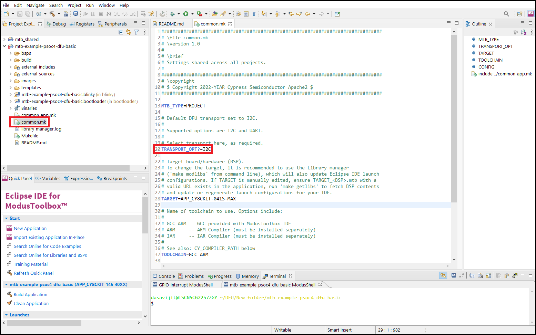The height and width of the screenshot is (335, 536).
Task: Click the Open Element folder icon in toolbar
Action: [x=215, y=14]
